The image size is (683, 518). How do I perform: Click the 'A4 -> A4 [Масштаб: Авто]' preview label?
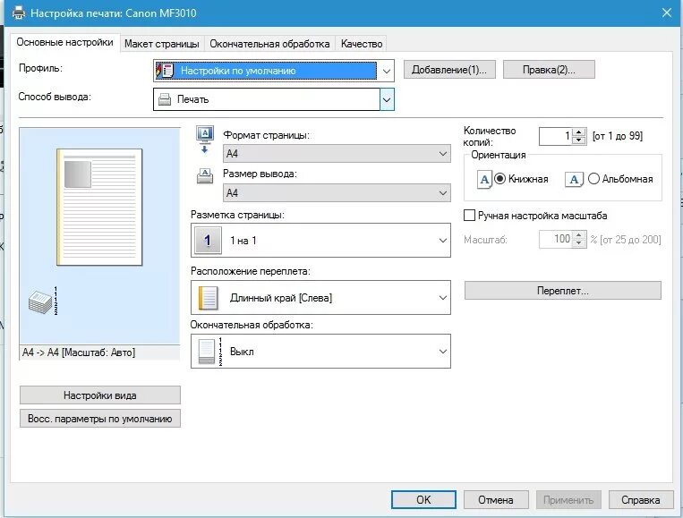point(79,352)
